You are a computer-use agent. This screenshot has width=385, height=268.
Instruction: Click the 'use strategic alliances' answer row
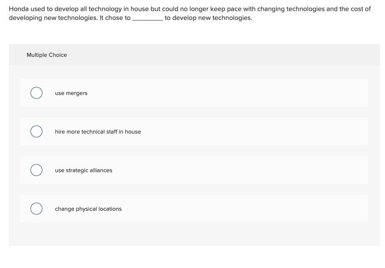coord(194,170)
